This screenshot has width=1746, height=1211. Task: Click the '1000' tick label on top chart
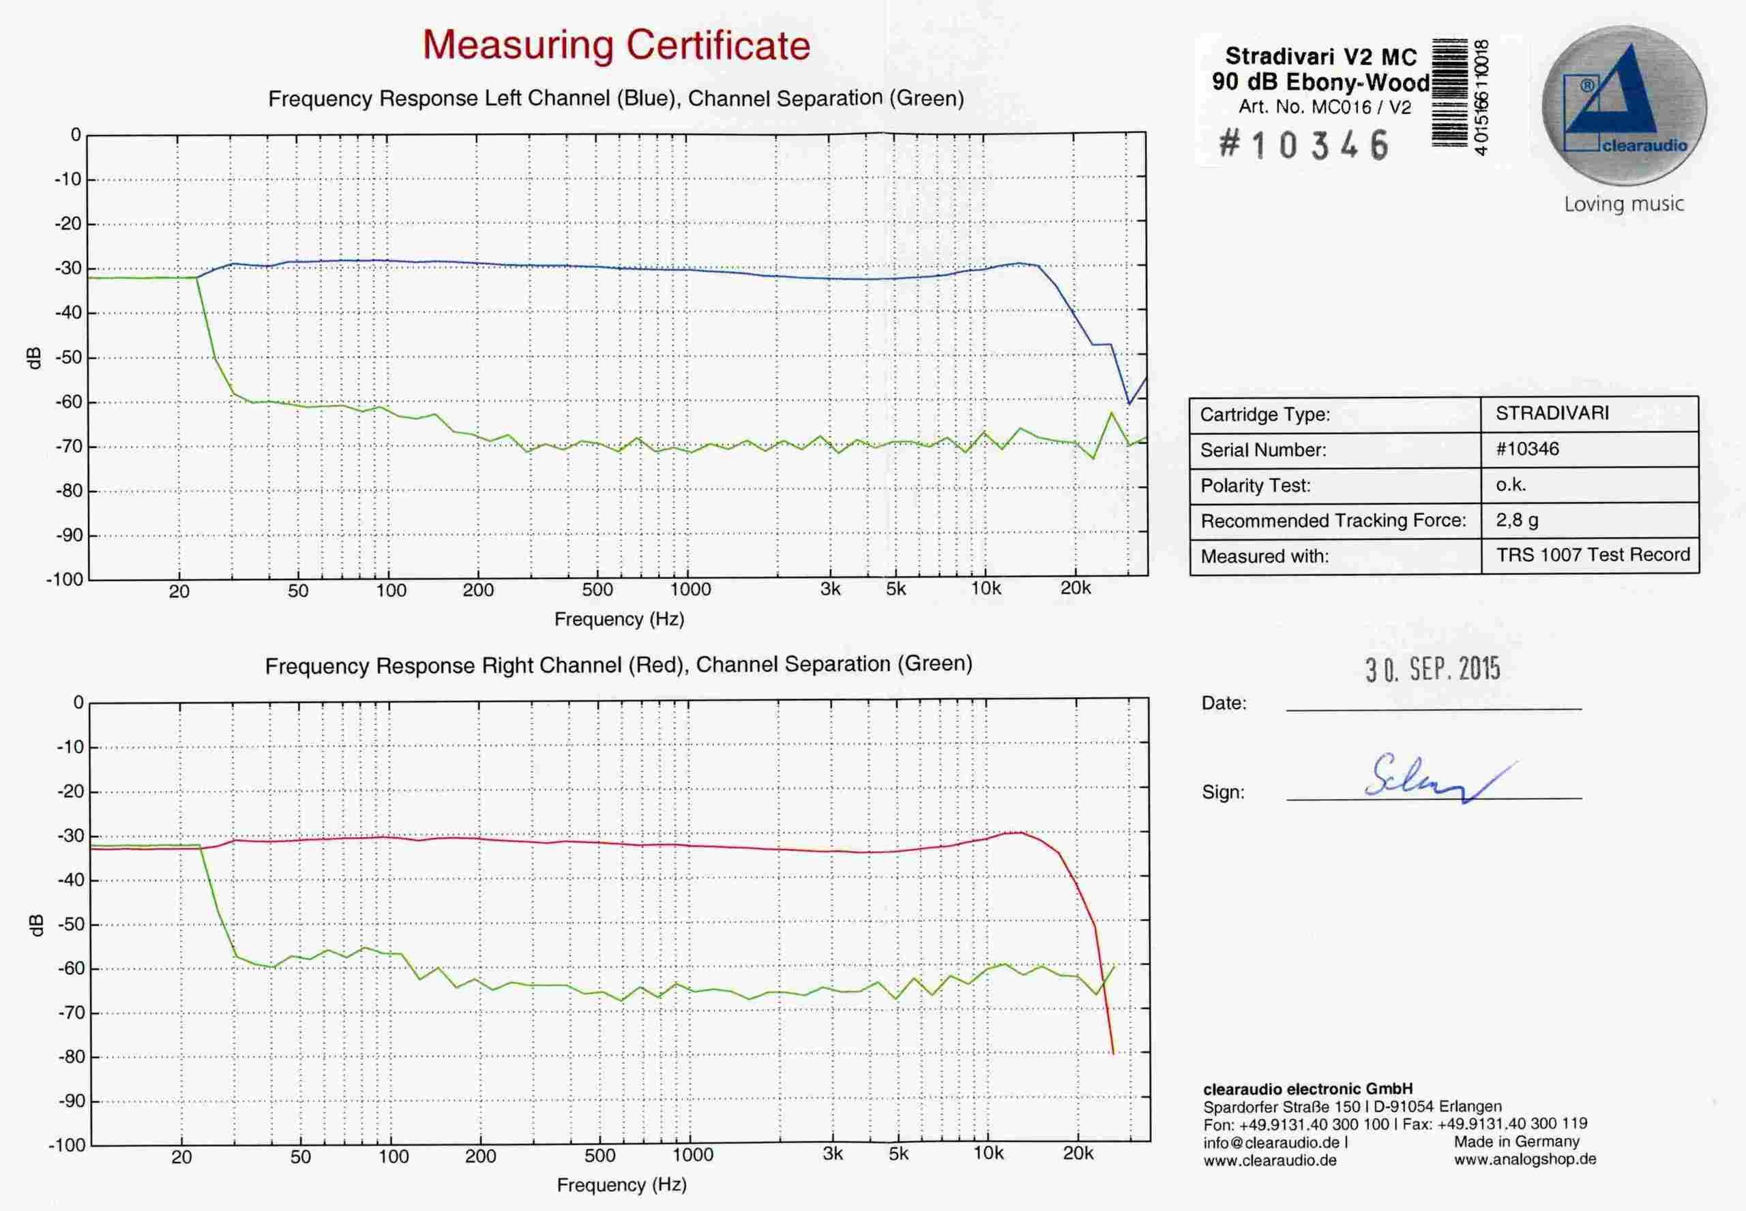[690, 590]
